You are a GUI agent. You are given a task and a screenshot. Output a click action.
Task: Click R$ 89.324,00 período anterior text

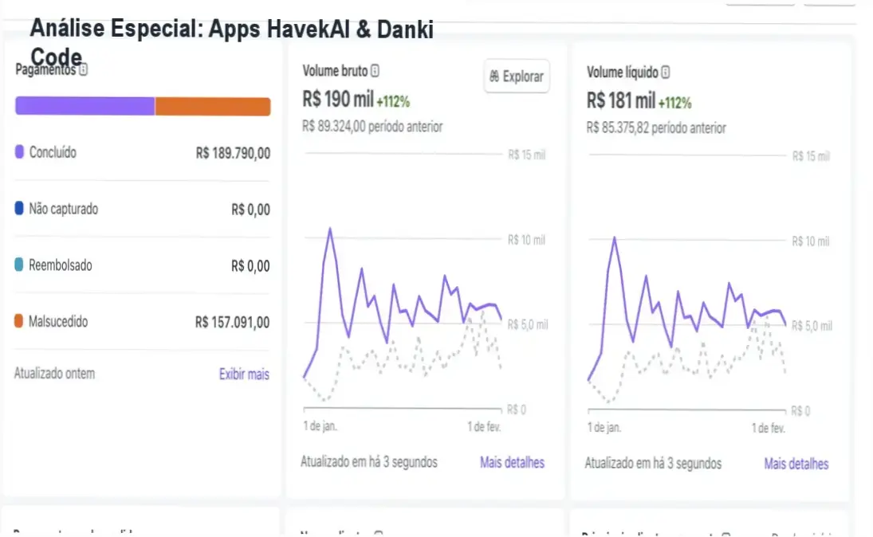372,127
